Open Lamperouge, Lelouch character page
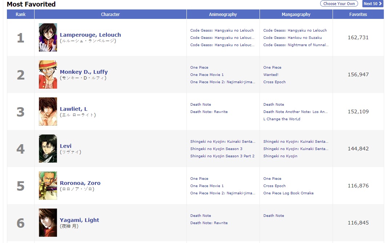 tap(91, 35)
